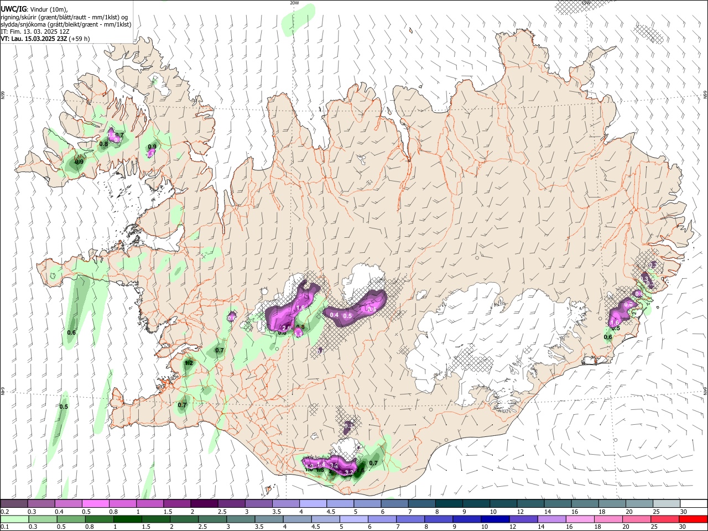The width and height of the screenshot is (708, 531).
Task: Pick the medium green swatch between 0.5 and 0.8 on rain scale
Action: [70, 519]
